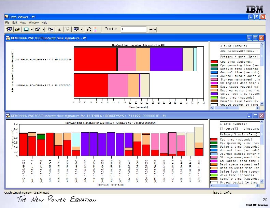Open the Edit menu
Screen dimensions: 270x208
click(15, 23)
